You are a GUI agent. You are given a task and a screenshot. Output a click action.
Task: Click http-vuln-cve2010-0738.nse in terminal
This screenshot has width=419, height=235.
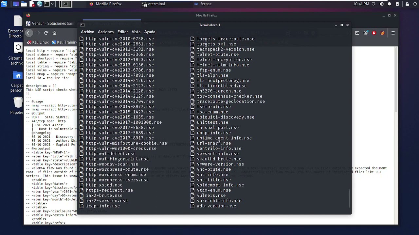coord(120,39)
